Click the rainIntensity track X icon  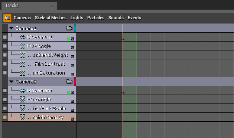tap(22, 117)
